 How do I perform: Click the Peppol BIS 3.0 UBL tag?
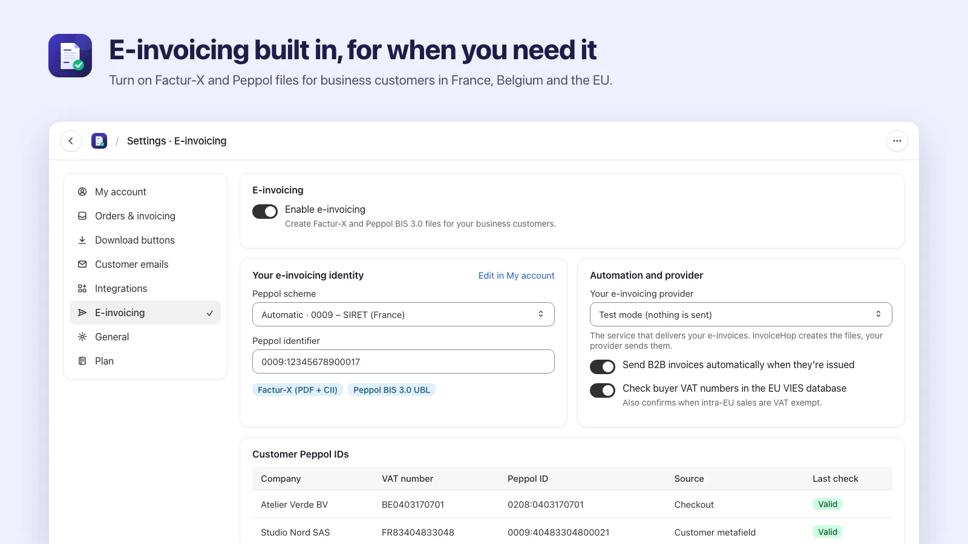pos(391,390)
